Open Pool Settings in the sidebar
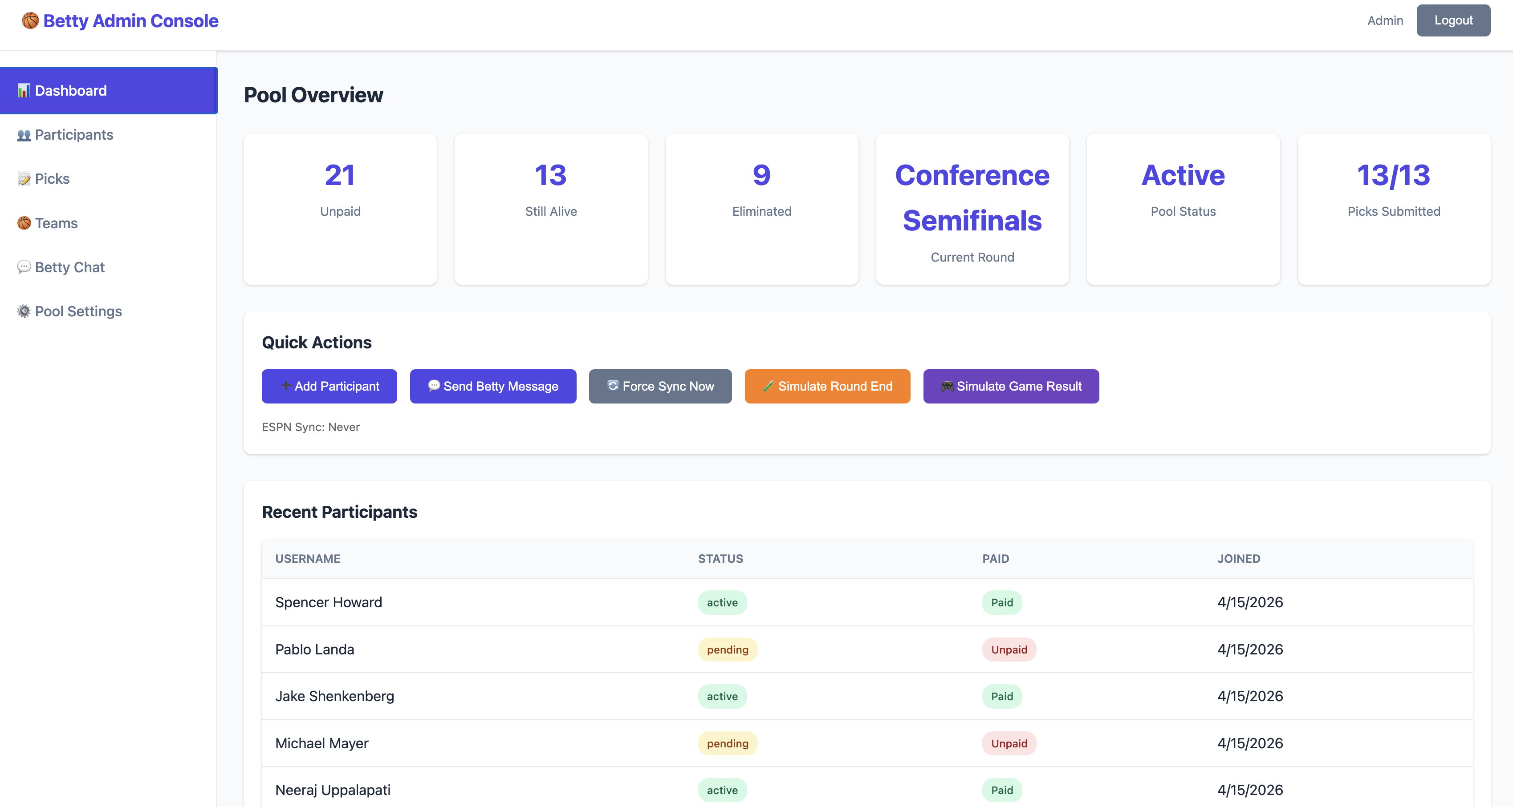Screen dimensions: 1513x807 [x=109, y=311]
